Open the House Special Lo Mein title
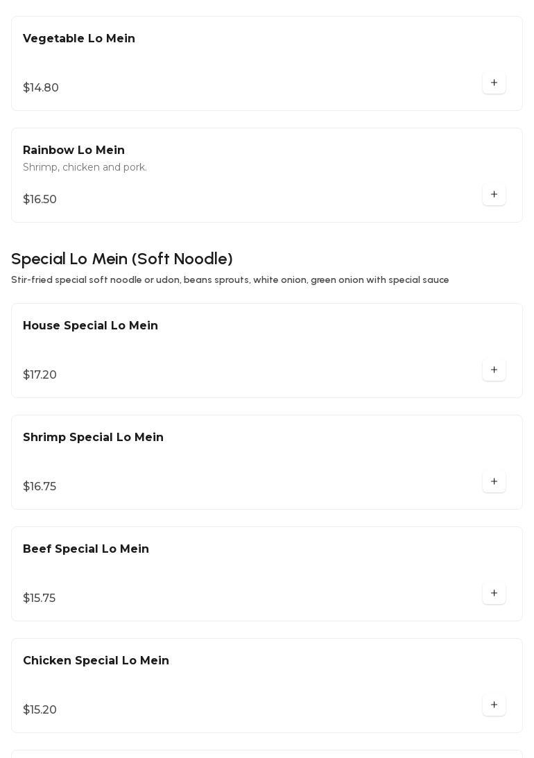This screenshot has width=534, height=758. 90,326
